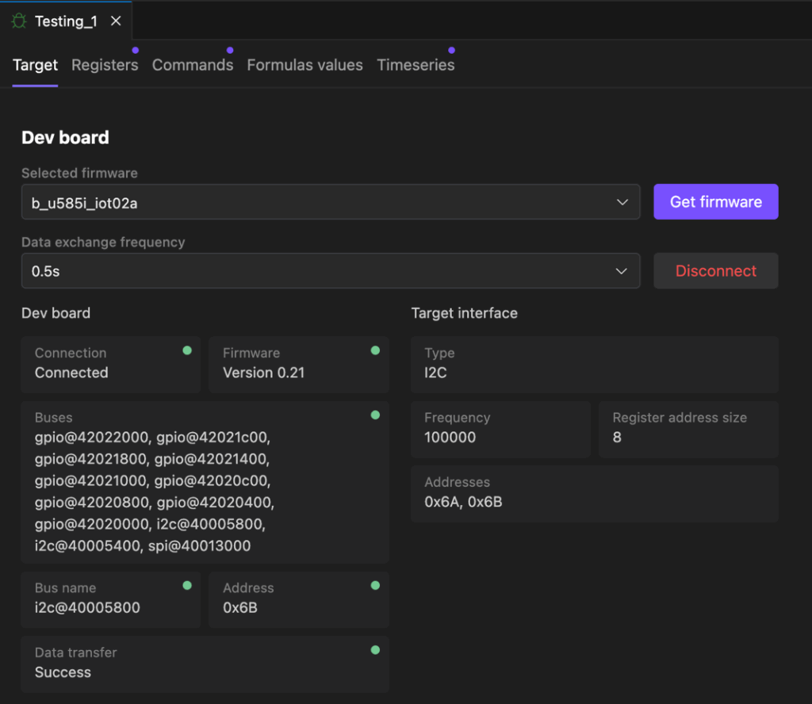Click the Address card green status dot
812x704 pixels.
click(375, 585)
